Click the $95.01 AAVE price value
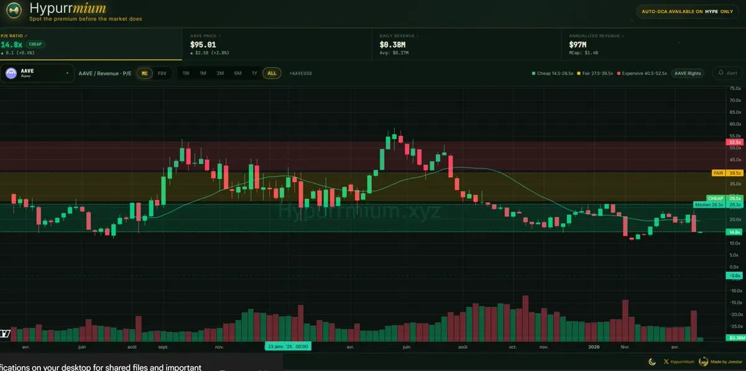The height and width of the screenshot is (371, 746). (203, 45)
